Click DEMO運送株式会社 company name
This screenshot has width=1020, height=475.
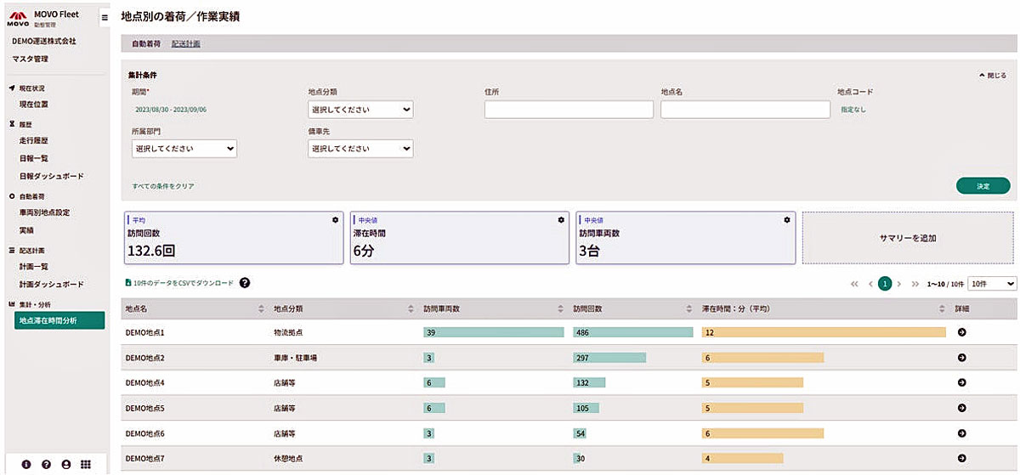pos(44,41)
